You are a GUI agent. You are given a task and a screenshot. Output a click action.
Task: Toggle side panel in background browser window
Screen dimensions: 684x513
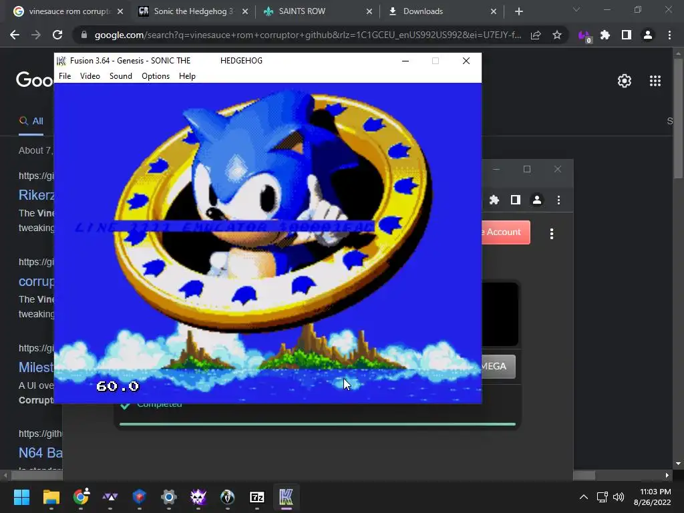[x=515, y=200]
